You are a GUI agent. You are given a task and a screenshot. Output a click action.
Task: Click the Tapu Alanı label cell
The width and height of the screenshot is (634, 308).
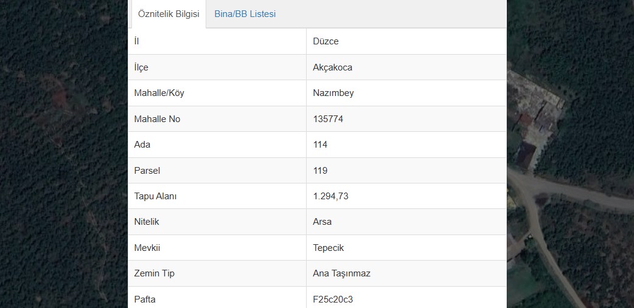217,196
